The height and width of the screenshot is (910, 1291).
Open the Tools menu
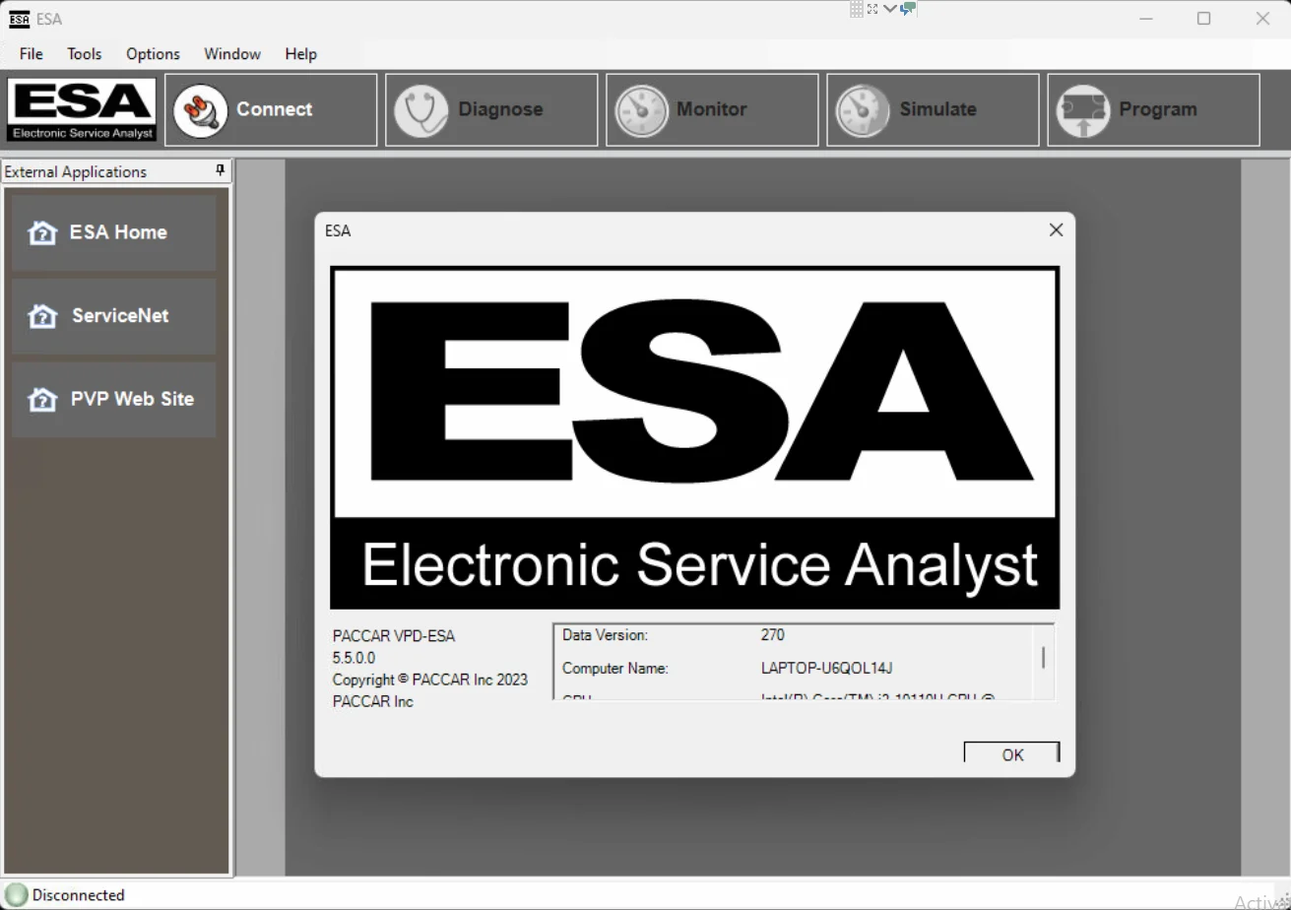point(85,54)
